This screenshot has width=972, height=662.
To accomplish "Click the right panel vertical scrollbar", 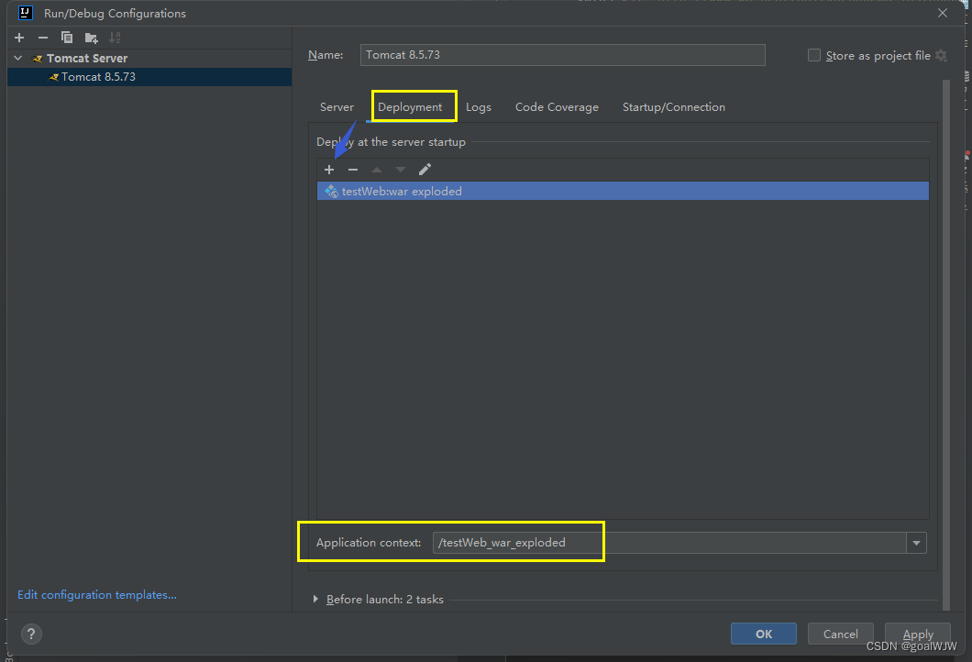I will (946, 345).
